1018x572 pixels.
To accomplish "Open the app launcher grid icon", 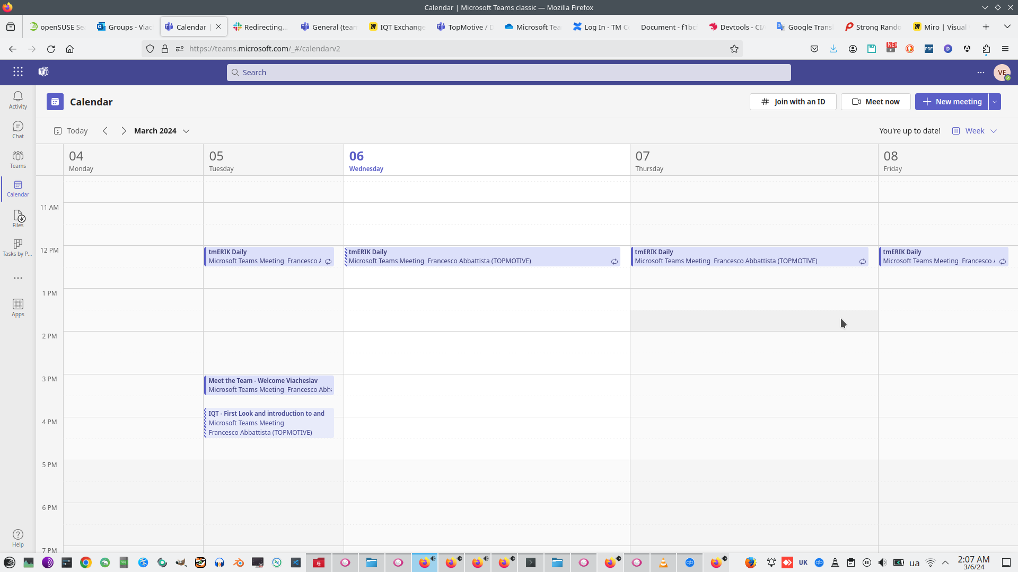I will coord(18,71).
